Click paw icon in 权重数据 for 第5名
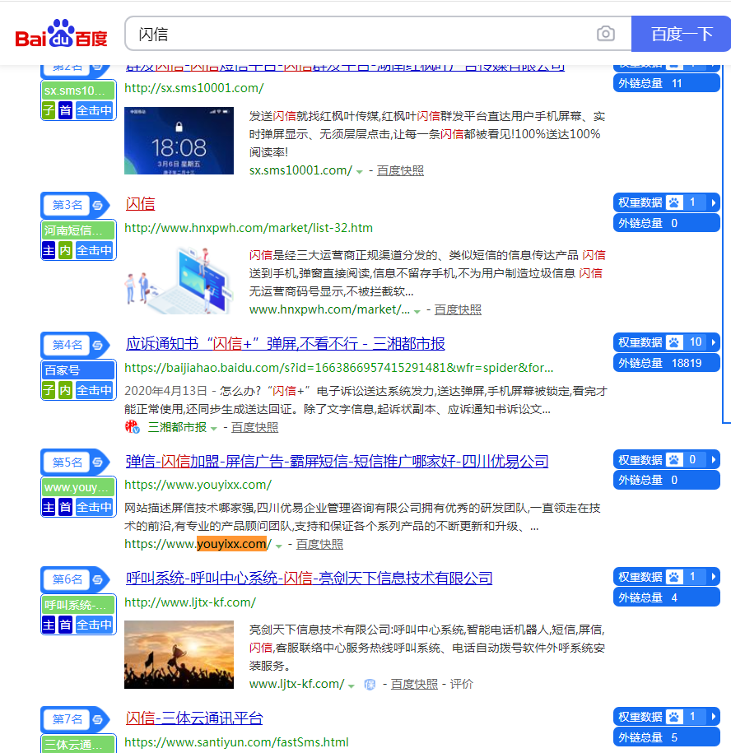 tap(674, 459)
